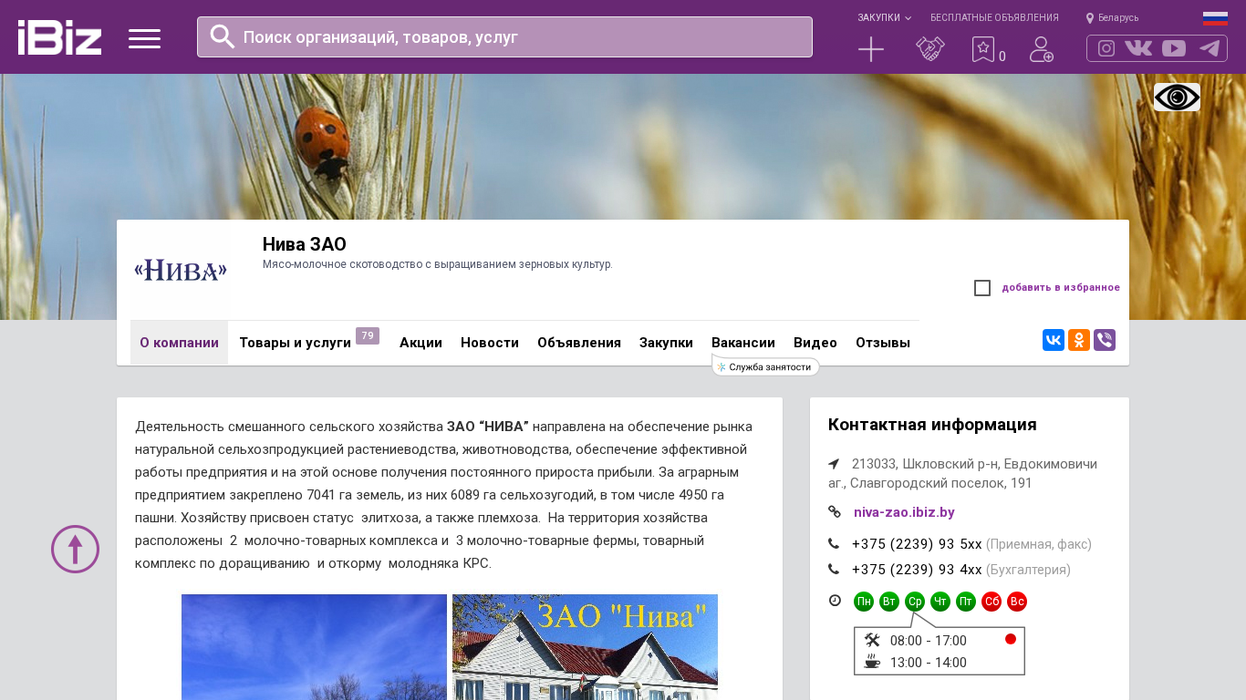Open the Новости tab
The image size is (1246, 700).
pos(490,343)
